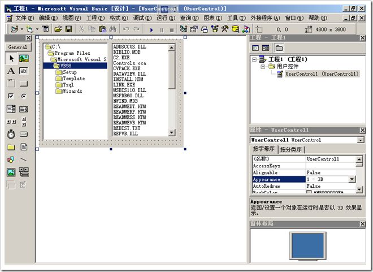Open Add Project dropdown arrow

(22, 29)
